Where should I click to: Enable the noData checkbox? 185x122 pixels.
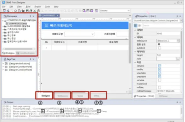pos(159,87)
